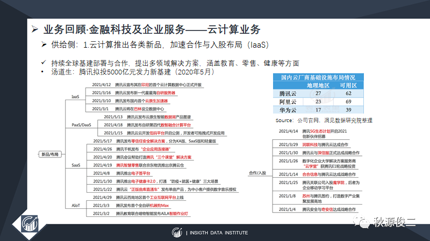Click the INSIGTH DATA INSTITUTE footer text
This screenshot has height=241, width=430.
point(219,233)
